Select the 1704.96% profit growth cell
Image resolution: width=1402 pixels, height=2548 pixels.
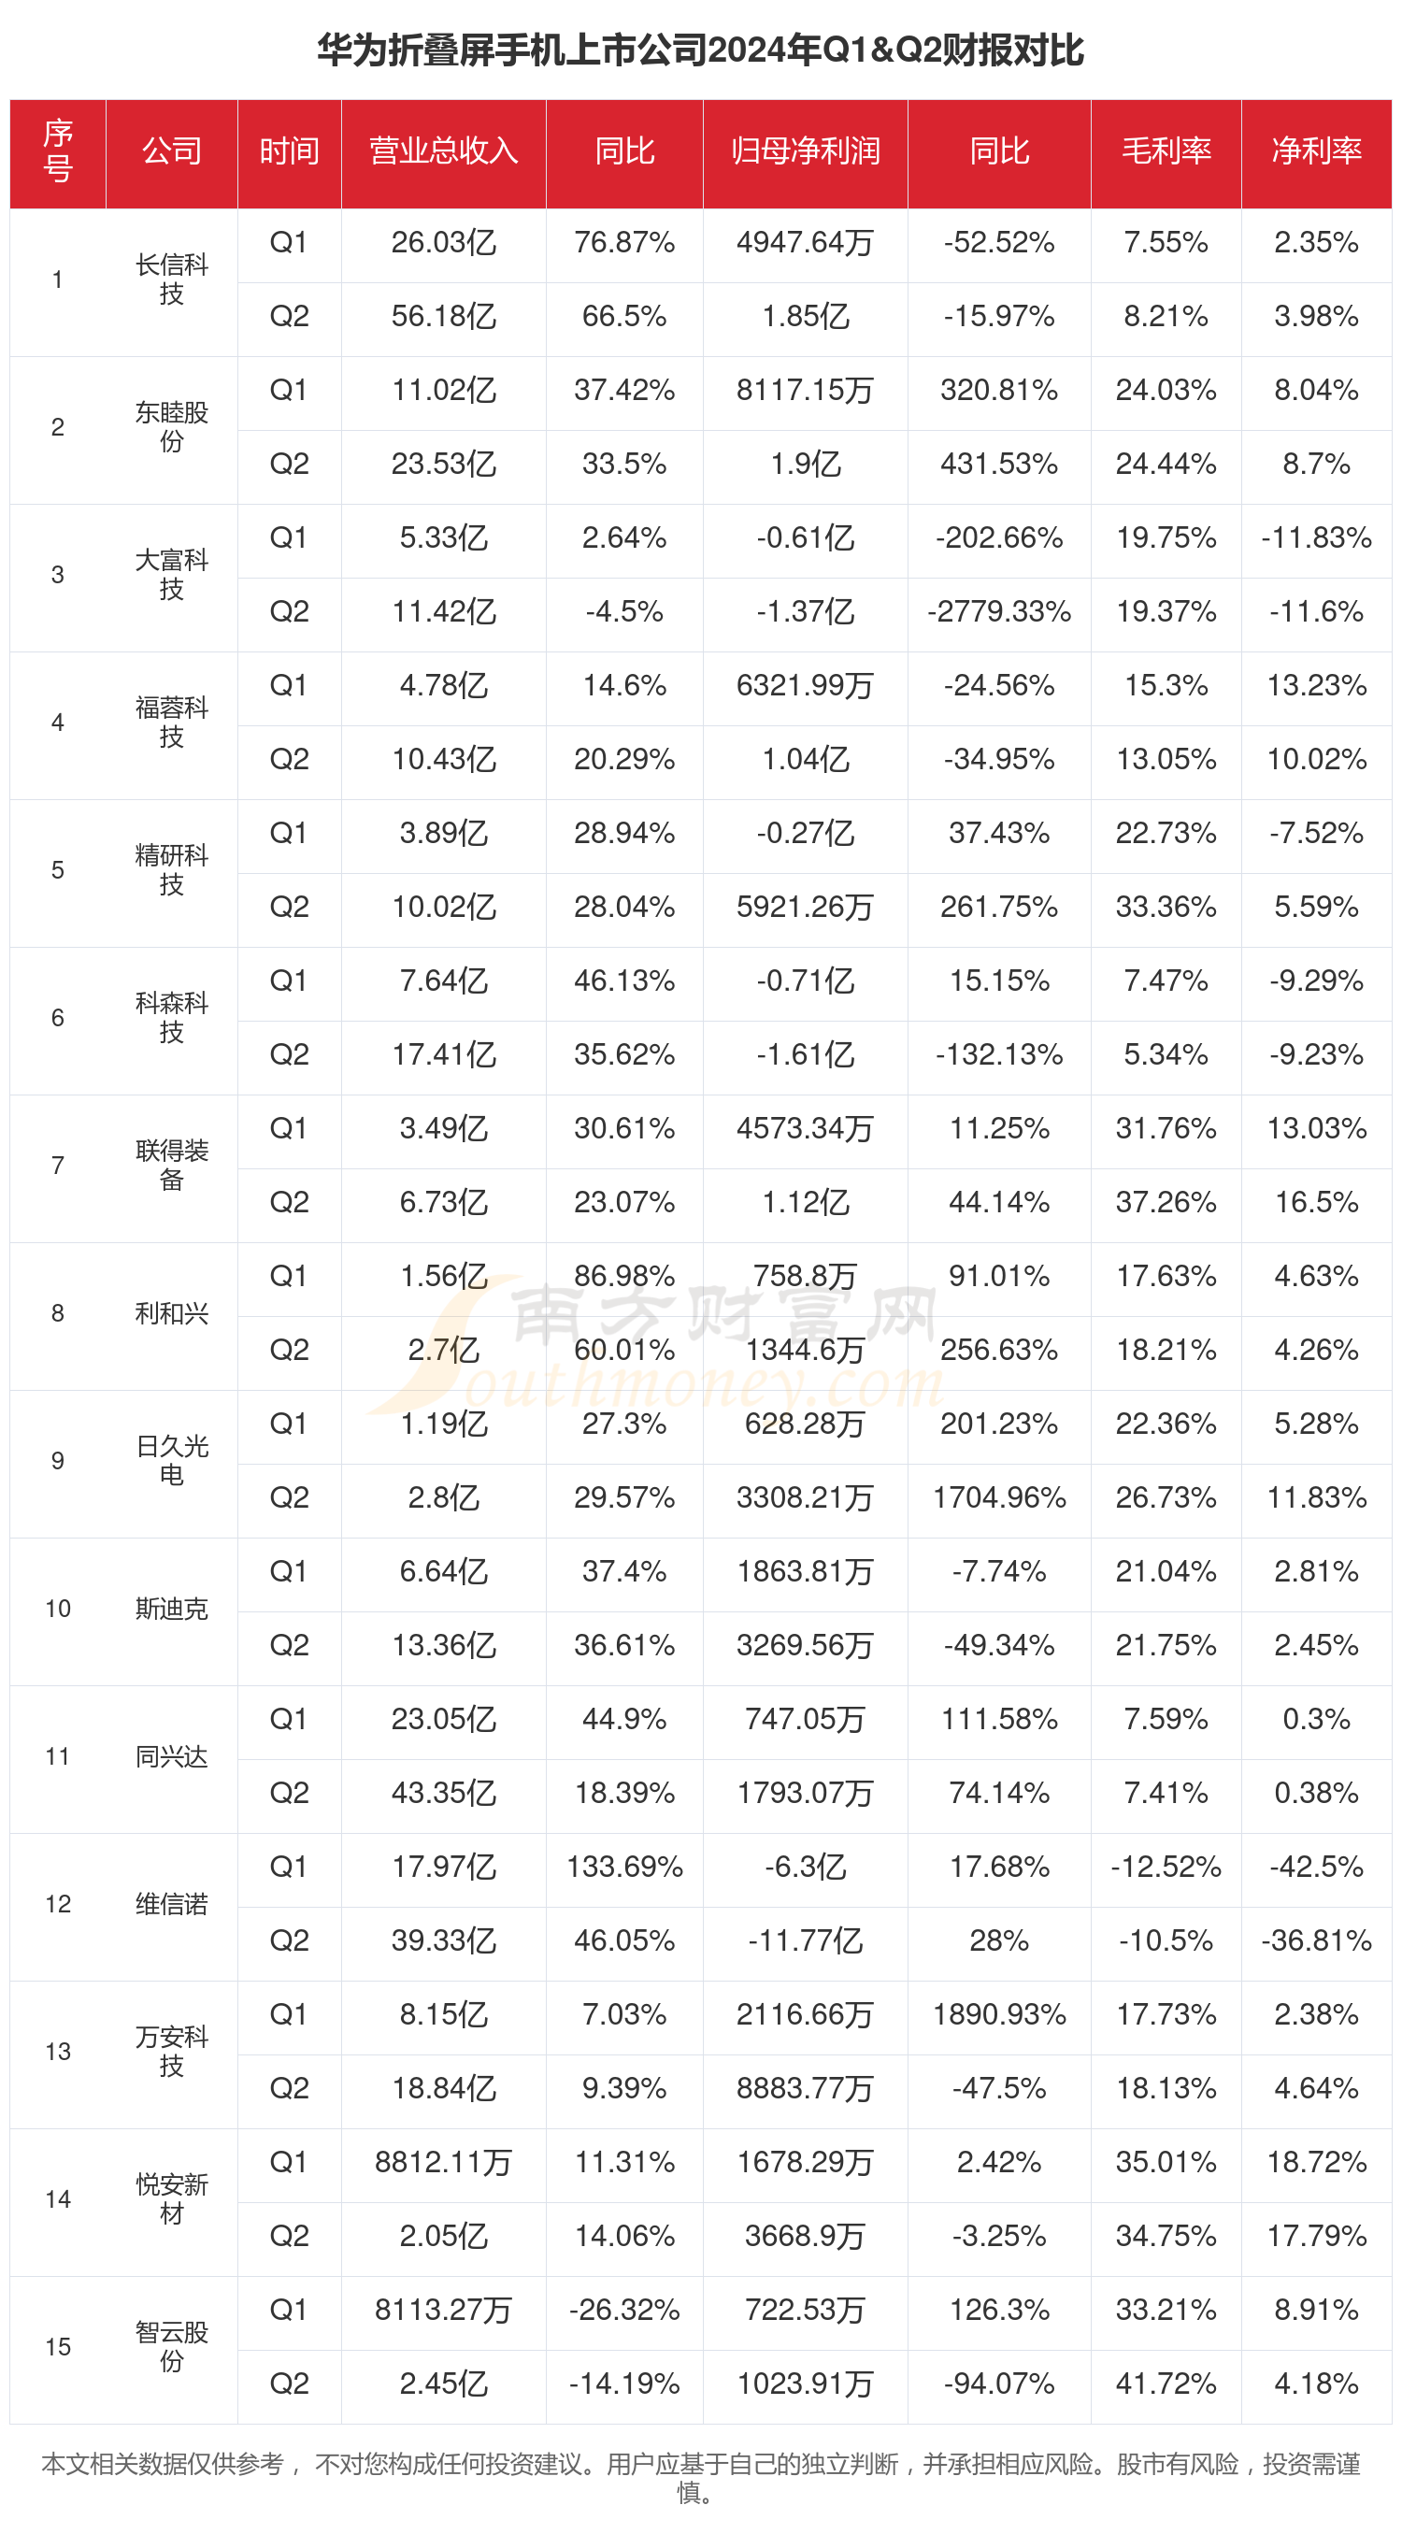998,1497
